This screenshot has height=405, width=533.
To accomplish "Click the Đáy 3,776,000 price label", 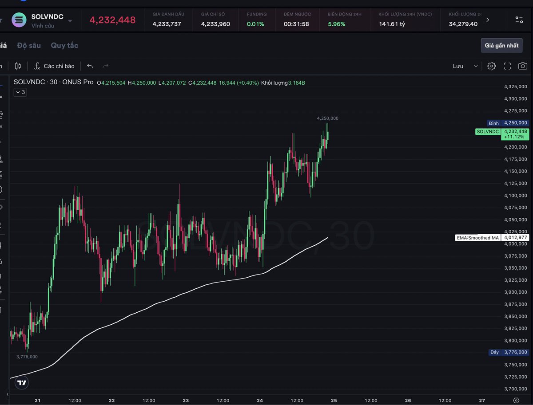I will pyautogui.click(x=508, y=352).
